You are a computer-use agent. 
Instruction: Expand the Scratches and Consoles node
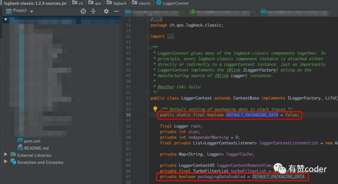point(6,162)
